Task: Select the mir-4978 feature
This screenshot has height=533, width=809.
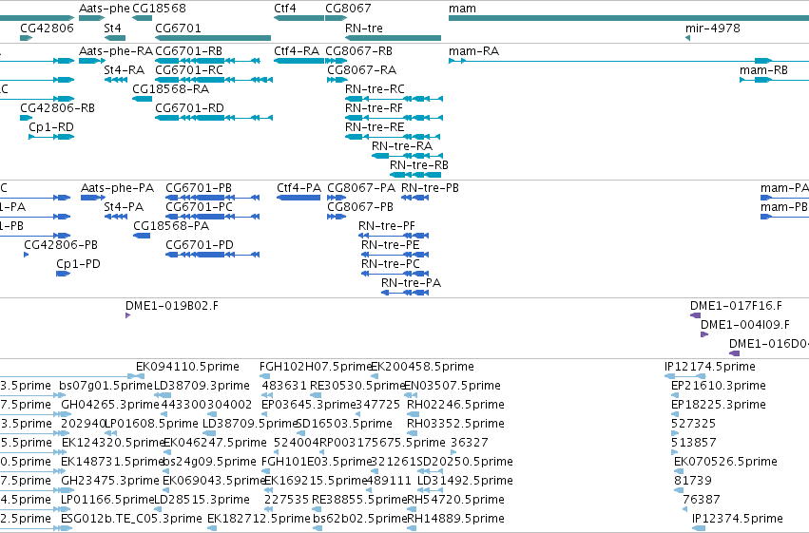Action: point(687,38)
